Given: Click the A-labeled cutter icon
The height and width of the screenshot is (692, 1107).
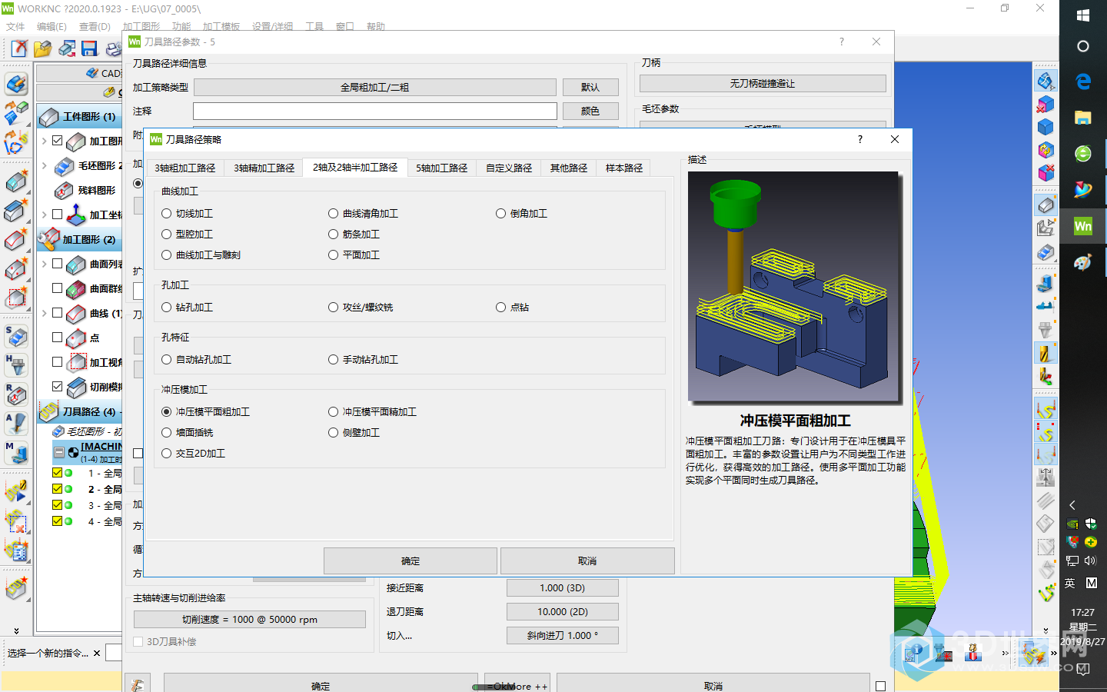Looking at the screenshot, I should 16,424.
